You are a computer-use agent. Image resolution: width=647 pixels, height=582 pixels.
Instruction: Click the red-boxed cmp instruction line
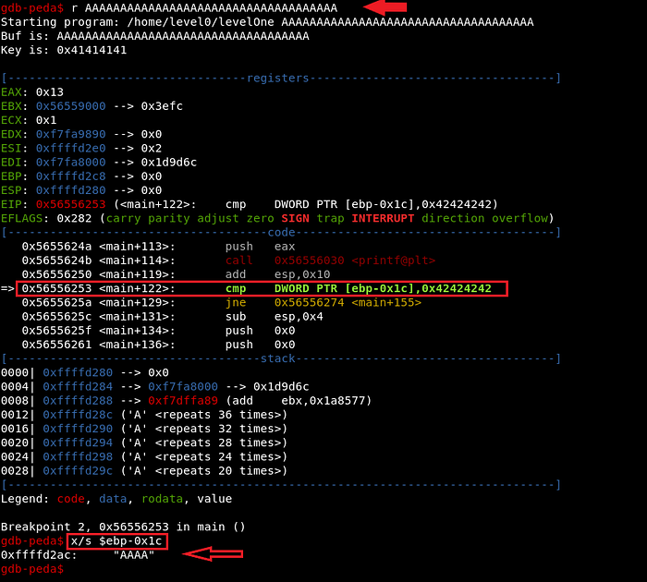(x=263, y=289)
